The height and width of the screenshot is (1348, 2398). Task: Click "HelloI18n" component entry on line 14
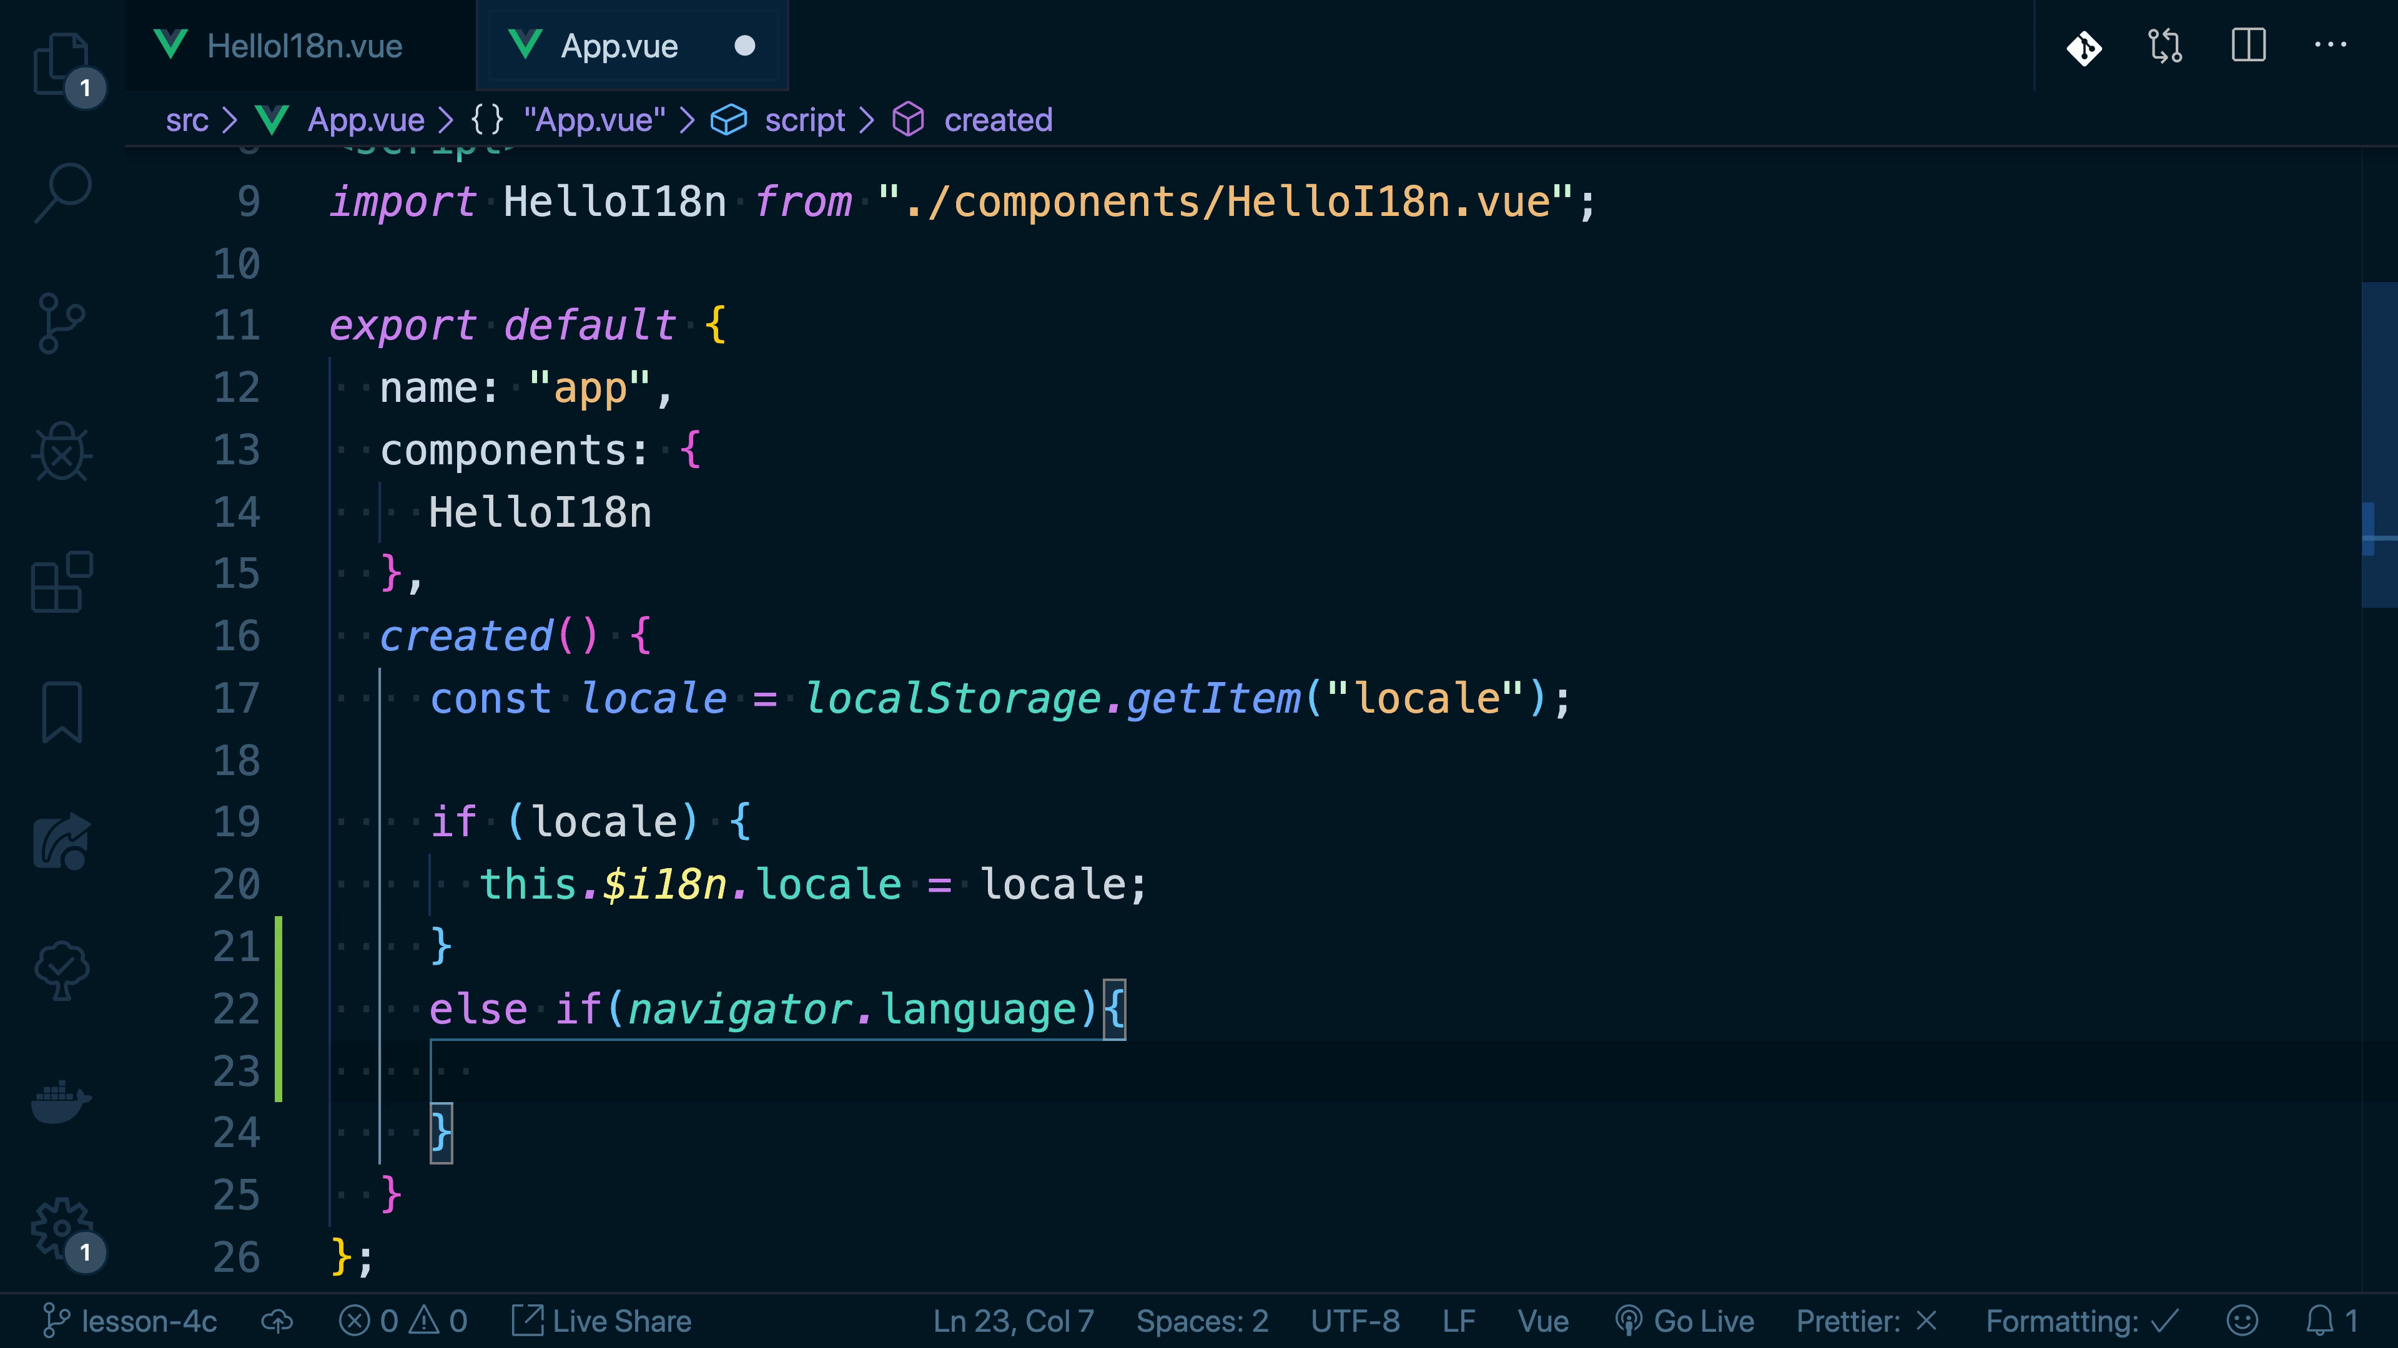pos(540,512)
